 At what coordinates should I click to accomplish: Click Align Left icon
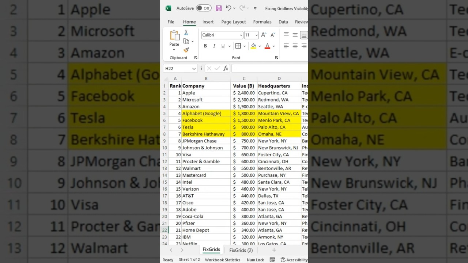click(x=286, y=46)
